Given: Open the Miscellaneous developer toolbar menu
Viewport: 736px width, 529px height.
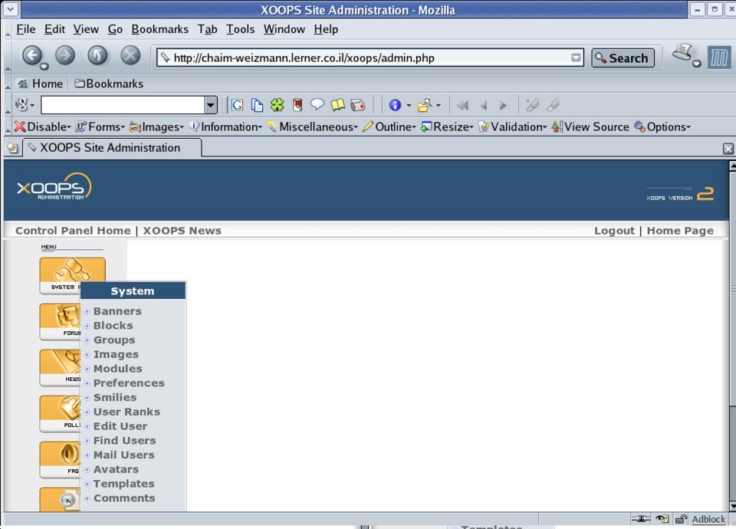Looking at the screenshot, I should 312,127.
